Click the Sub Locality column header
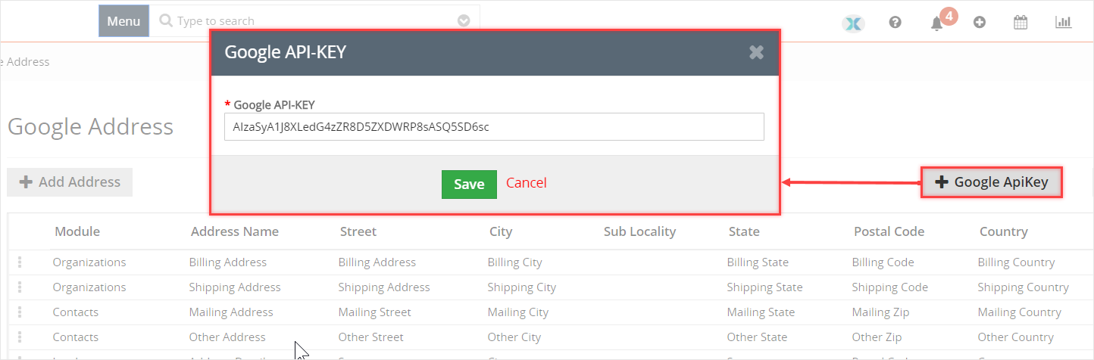1094x360 pixels. click(x=639, y=231)
